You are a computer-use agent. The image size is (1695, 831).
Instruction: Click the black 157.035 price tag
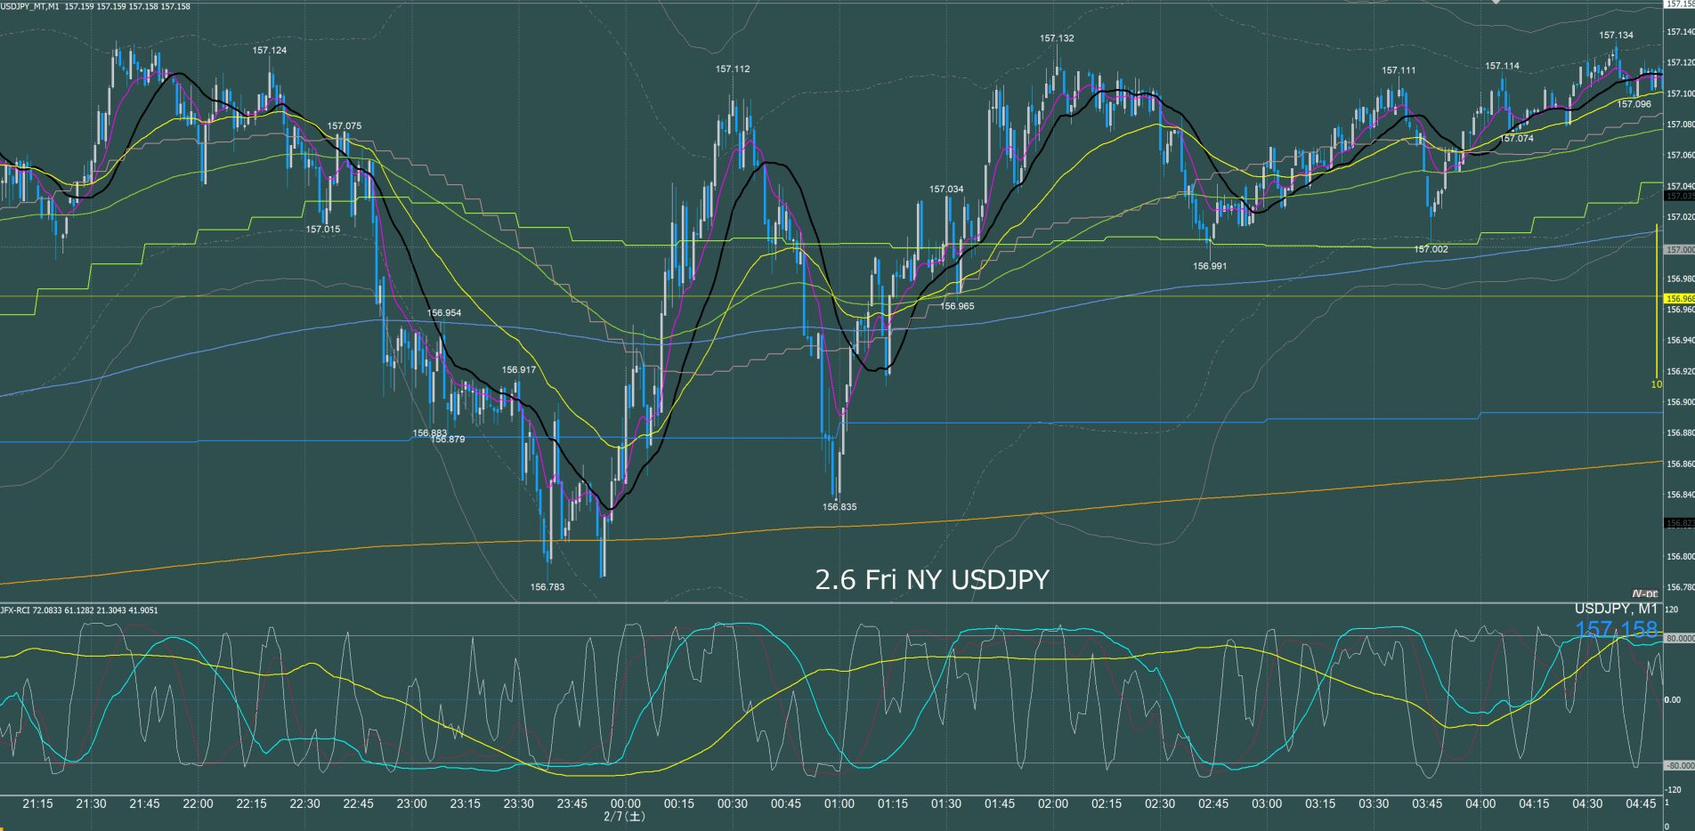pyautogui.click(x=1679, y=196)
